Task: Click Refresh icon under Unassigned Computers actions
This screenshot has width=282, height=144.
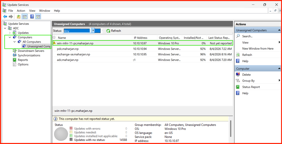Action: click(x=238, y=55)
